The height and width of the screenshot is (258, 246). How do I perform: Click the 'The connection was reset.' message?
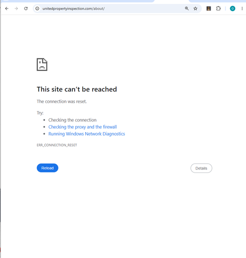point(61,102)
